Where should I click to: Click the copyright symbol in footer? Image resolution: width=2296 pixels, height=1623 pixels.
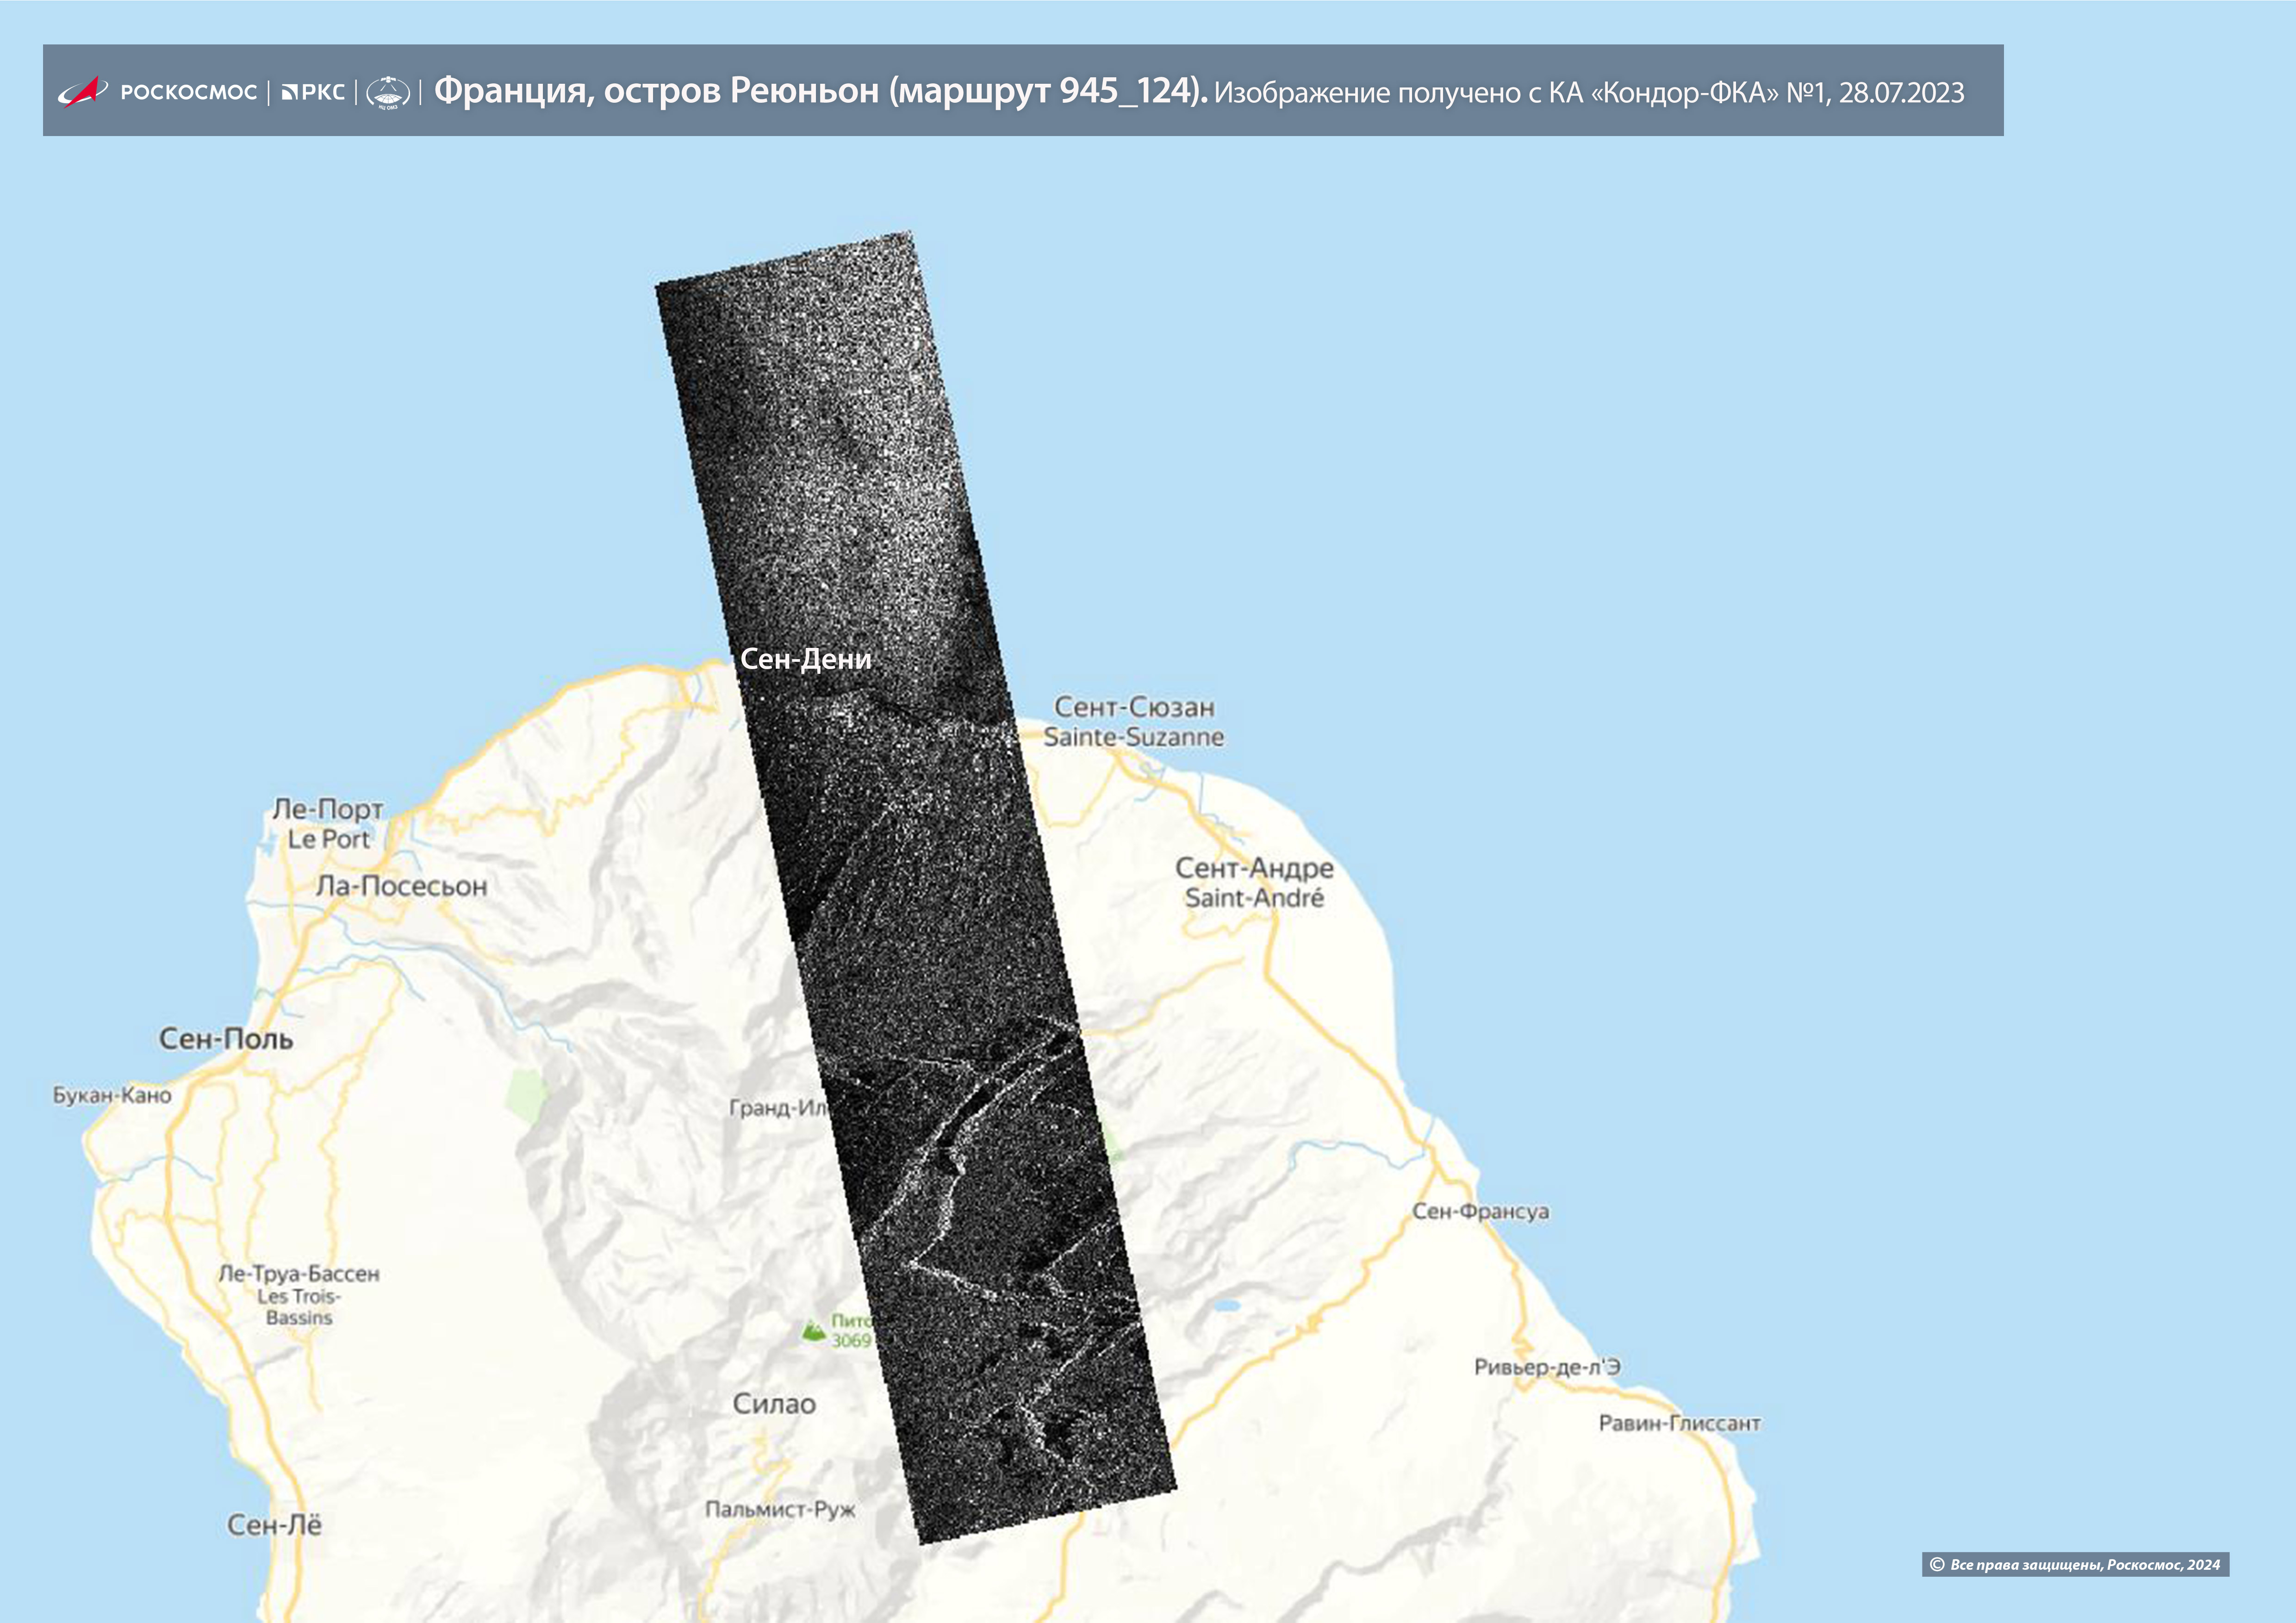(1937, 1564)
